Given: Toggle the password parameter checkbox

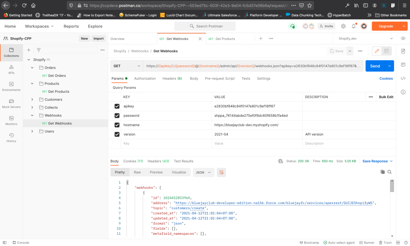Looking at the screenshot, I should coord(117,116).
